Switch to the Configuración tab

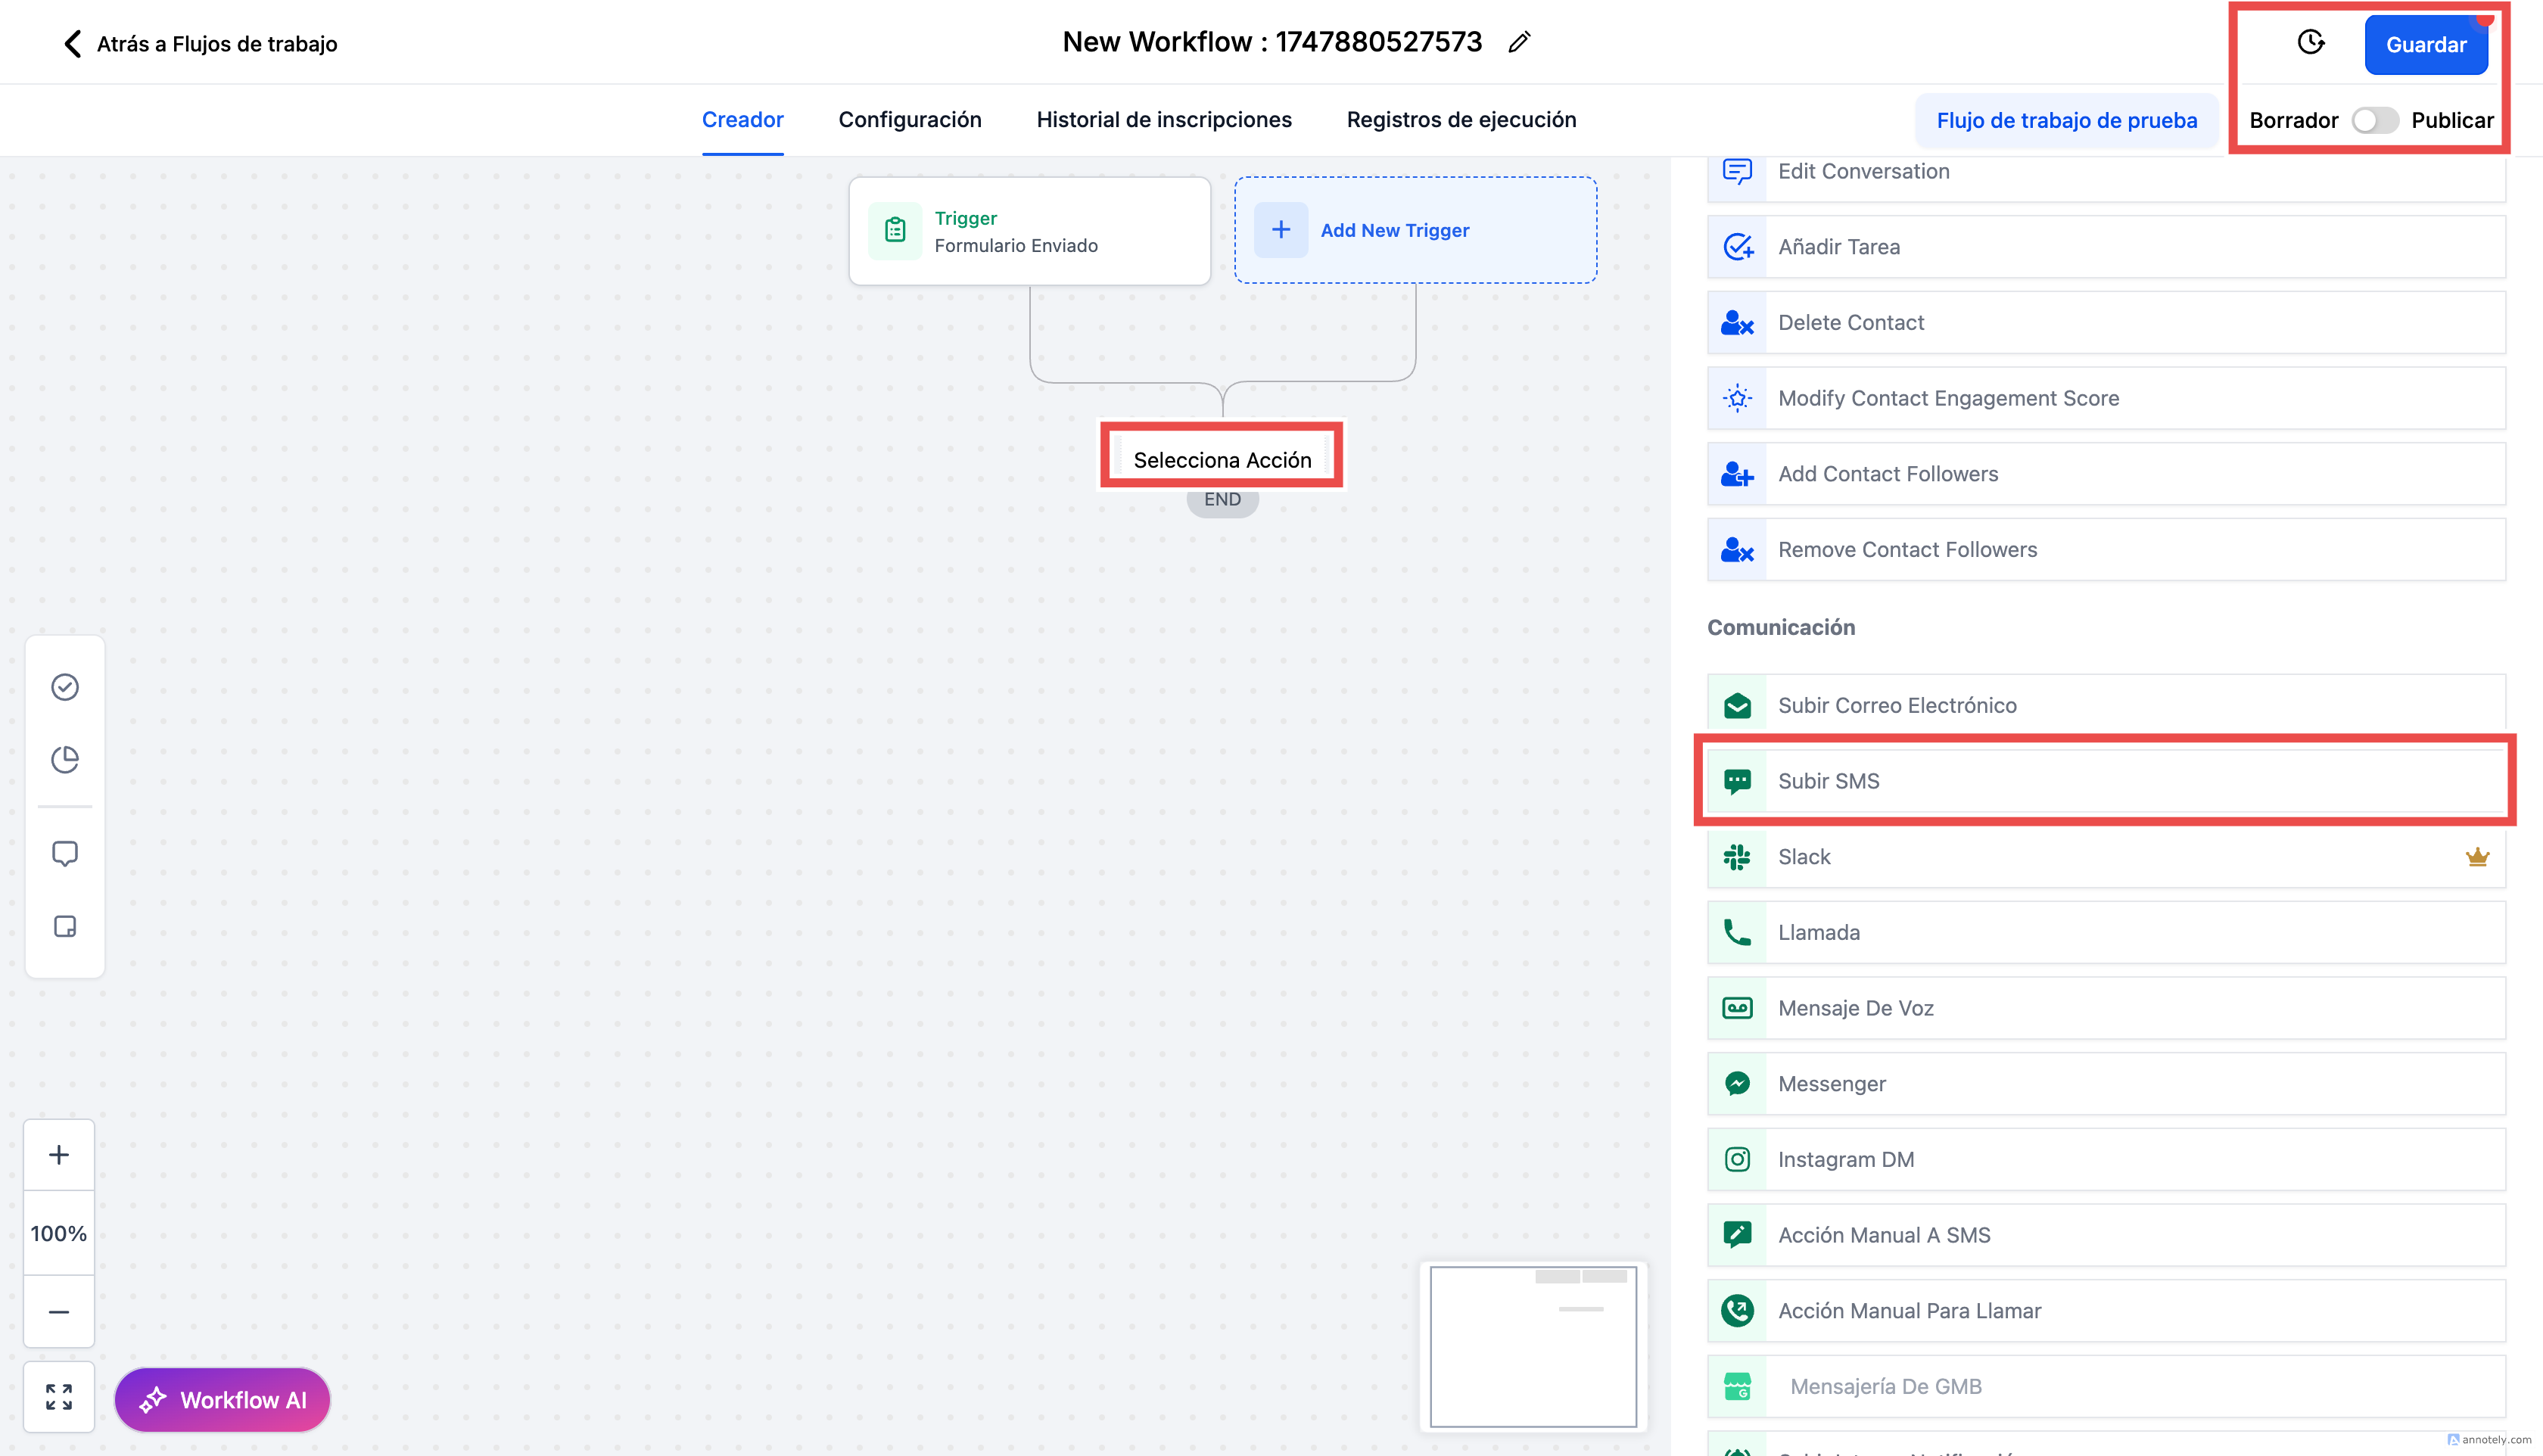(x=909, y=120)
